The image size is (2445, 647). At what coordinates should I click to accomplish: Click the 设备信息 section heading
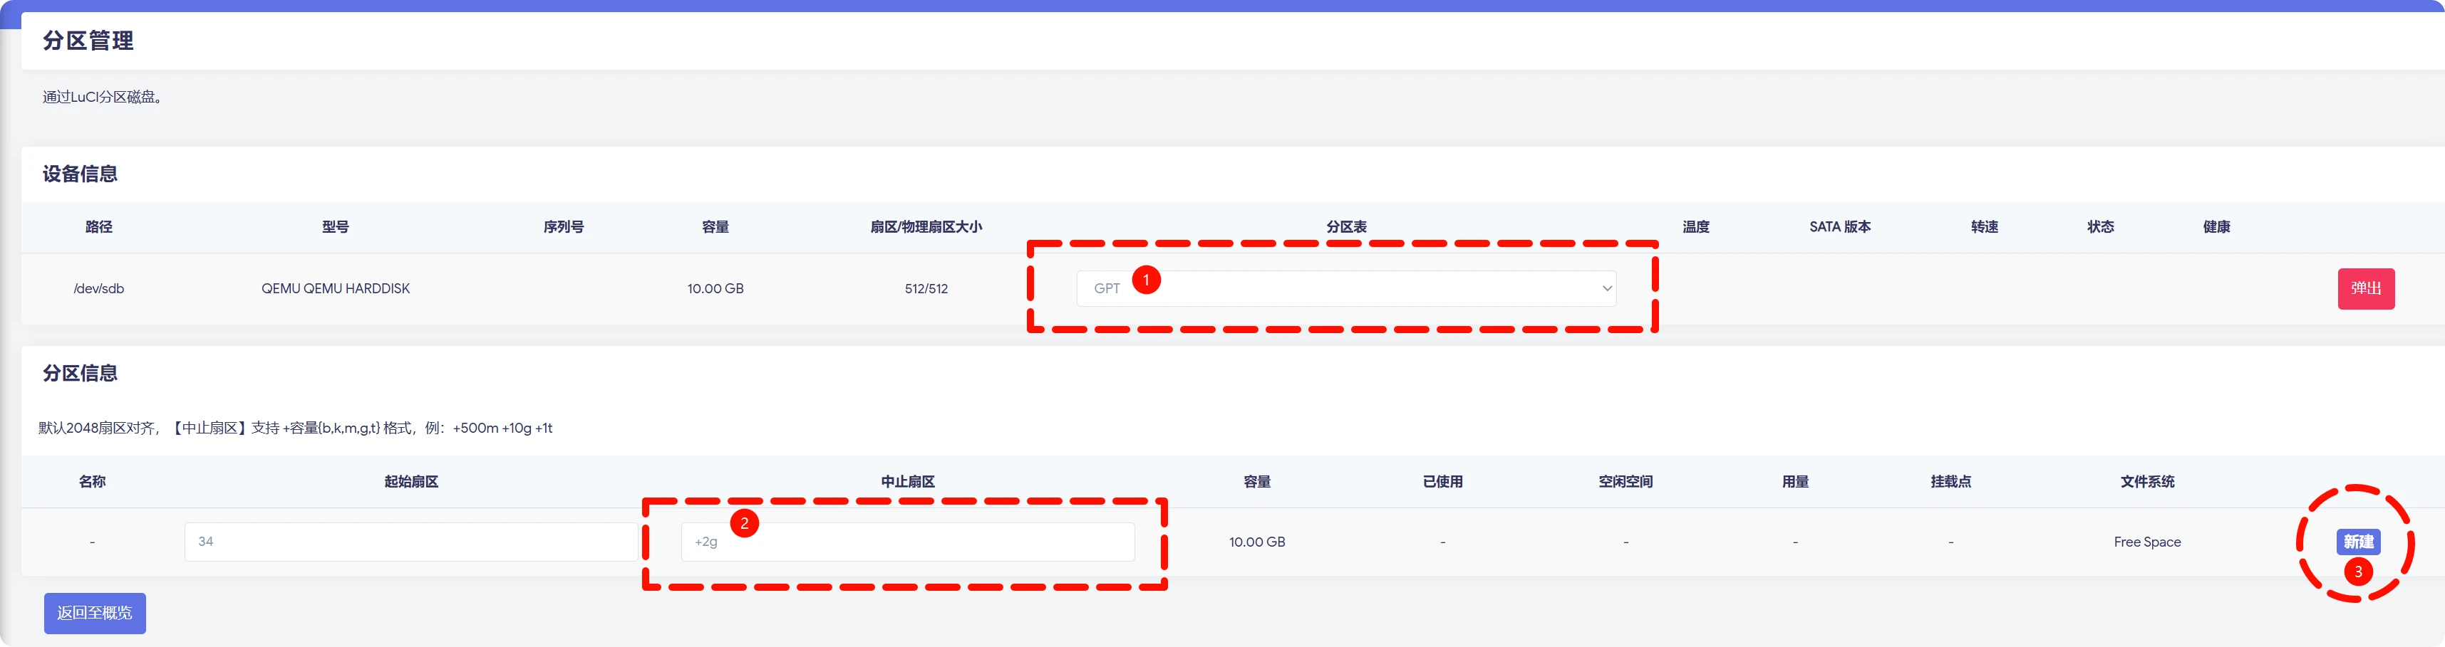point(80,174)
